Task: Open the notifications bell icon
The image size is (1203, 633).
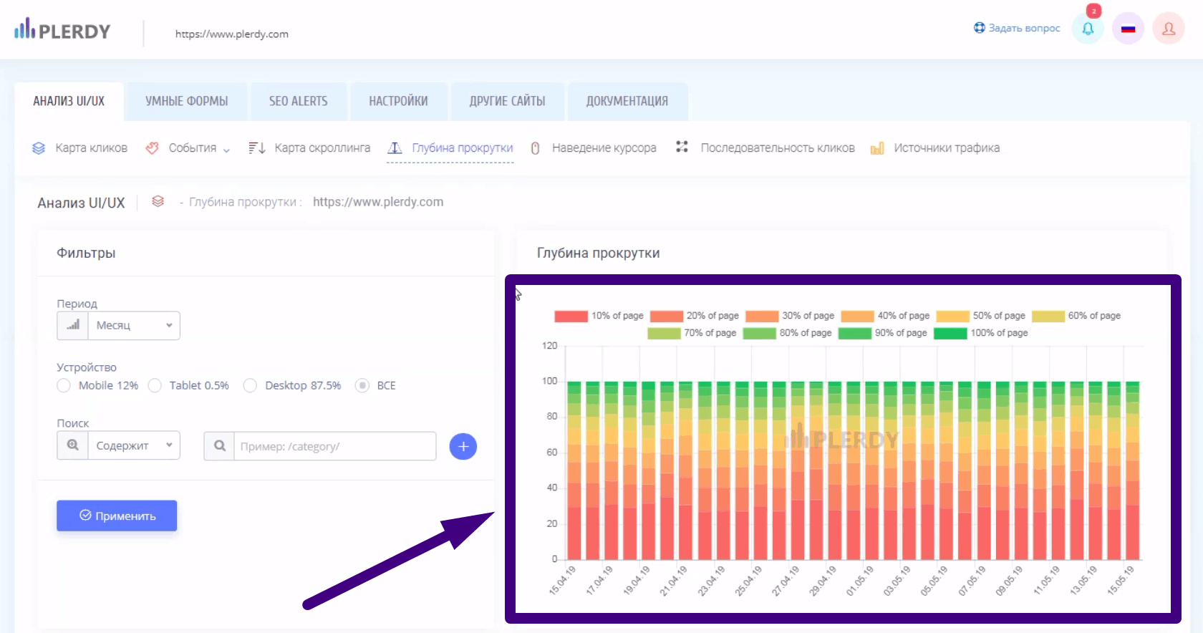Action: click(x=1088, y=29)
